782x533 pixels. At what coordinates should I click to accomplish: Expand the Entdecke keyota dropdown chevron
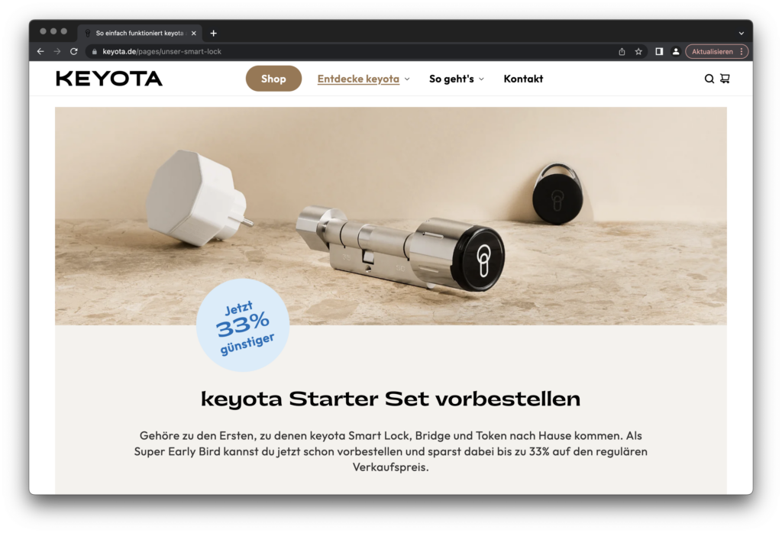[407, 79]
